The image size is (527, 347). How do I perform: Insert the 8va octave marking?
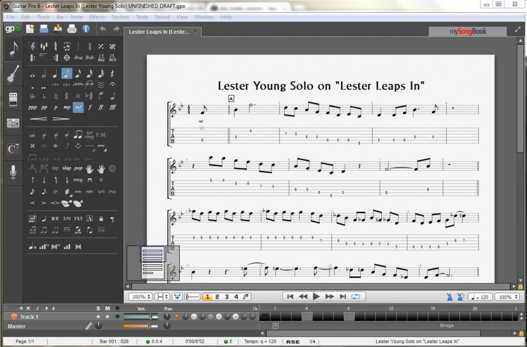pos(78,58)
